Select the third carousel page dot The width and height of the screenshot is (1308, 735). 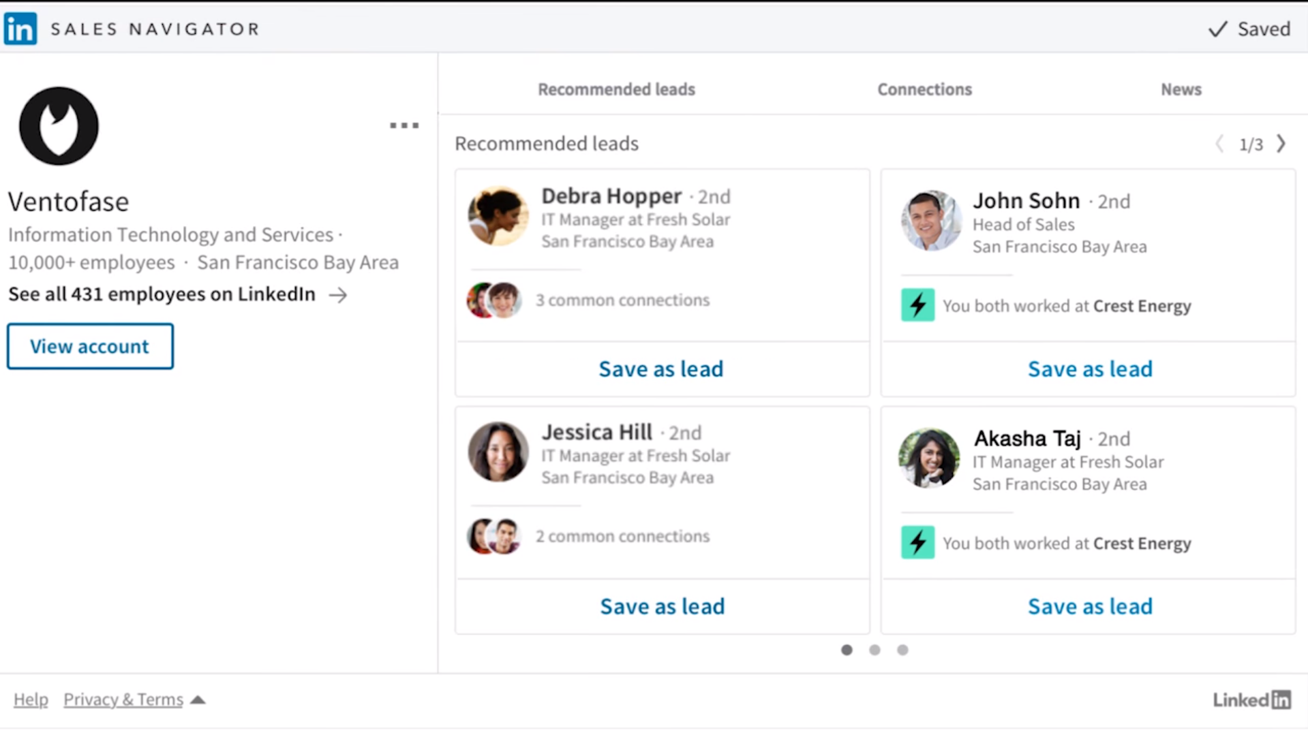(x=902, y=650)
